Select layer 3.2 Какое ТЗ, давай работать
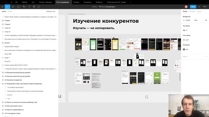The height and width of the screenshot is (117, 209). (29, 110)
